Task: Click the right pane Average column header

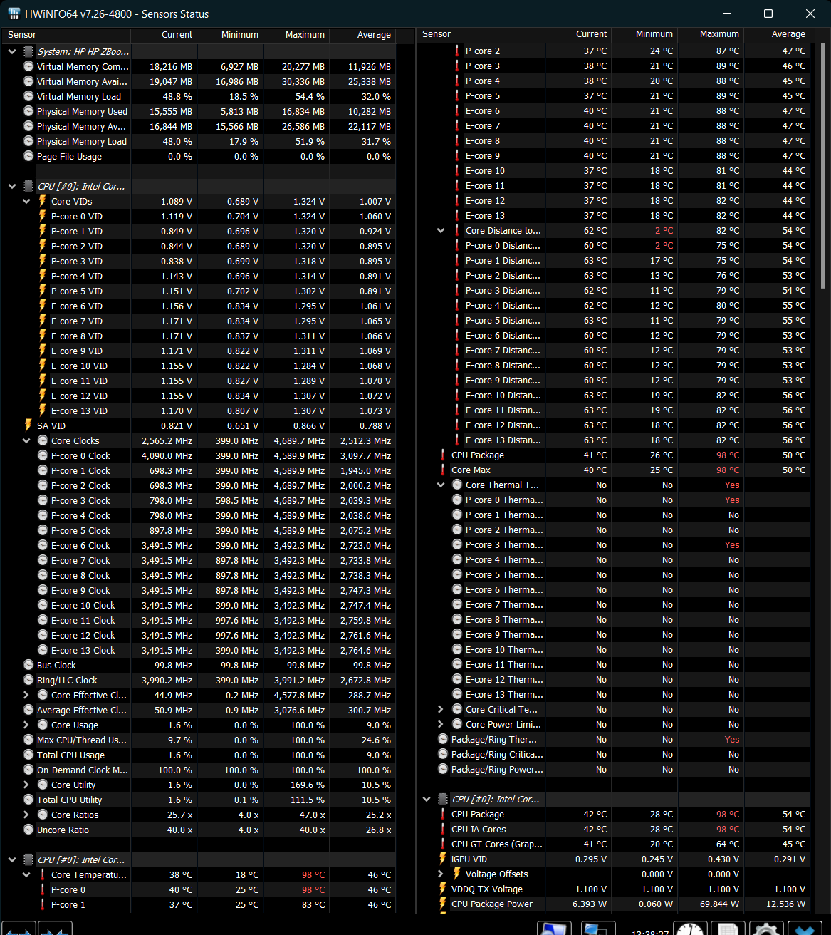Action: 777,33
